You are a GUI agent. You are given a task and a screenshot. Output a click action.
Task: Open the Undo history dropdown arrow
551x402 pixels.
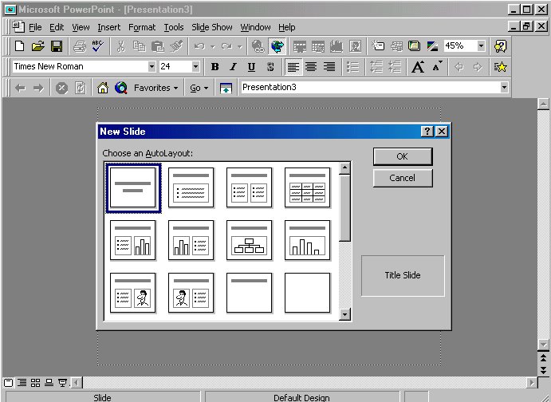[x=213, y=46]
